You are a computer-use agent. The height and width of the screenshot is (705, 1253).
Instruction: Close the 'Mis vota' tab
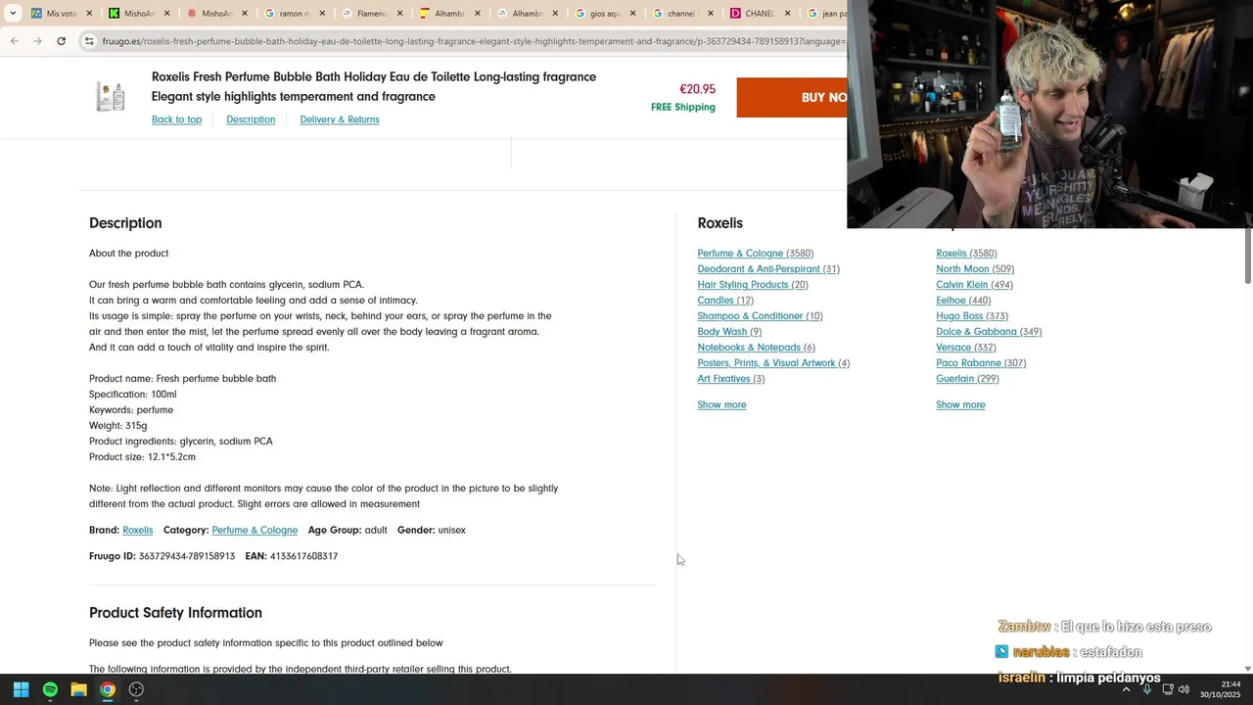click(x=89, y=14)
